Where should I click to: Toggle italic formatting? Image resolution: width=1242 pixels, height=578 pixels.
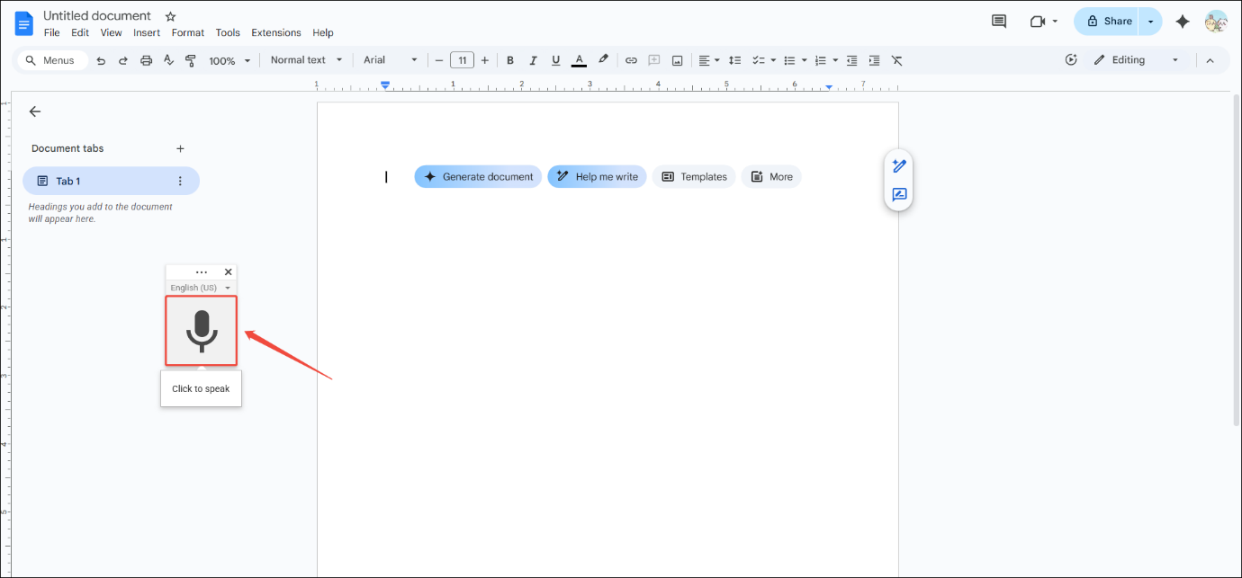pos(533,59)
